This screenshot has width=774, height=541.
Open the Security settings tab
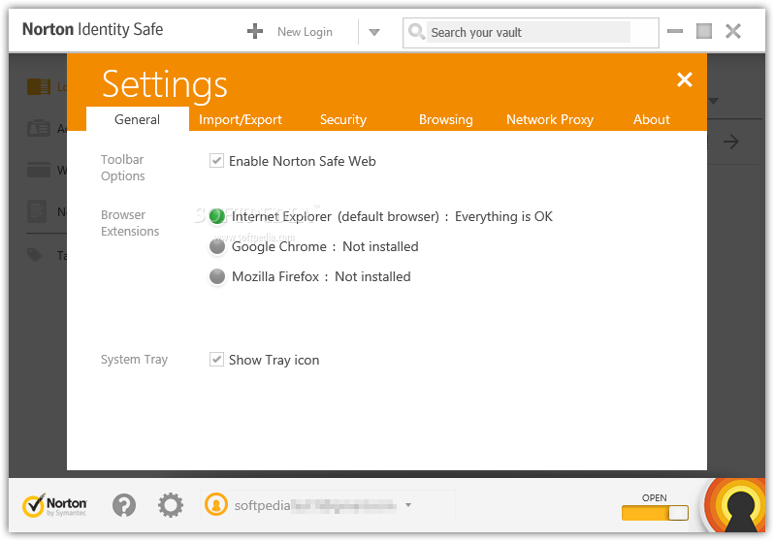tap(343, 119)
